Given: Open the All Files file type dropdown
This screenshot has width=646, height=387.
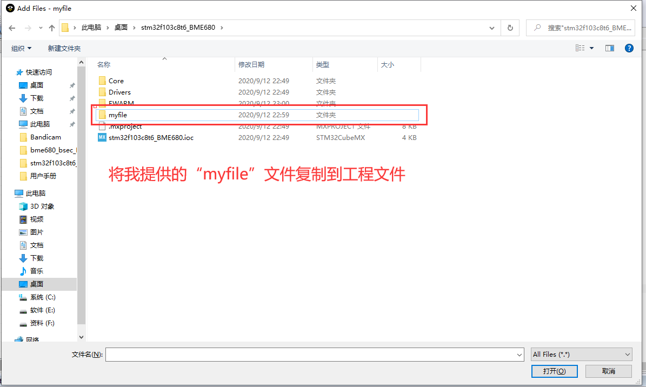Looking at the screenshot, I should (x=581, y=354).
